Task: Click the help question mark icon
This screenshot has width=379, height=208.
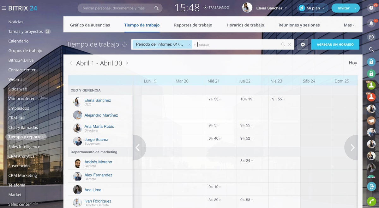Action: tap(371, 9)
